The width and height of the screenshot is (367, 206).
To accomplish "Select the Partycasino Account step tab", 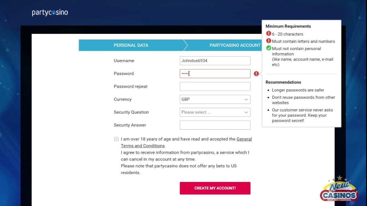I will (x=235, y=45).
